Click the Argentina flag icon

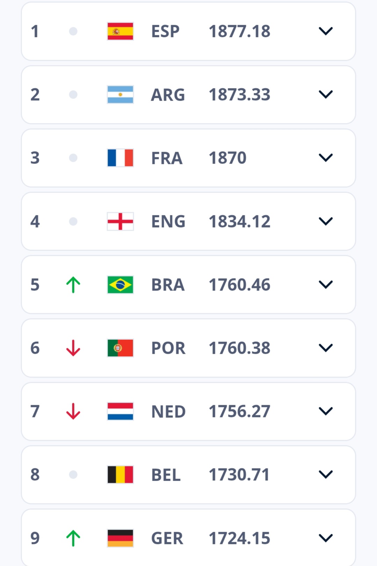(x=120, y=95)
